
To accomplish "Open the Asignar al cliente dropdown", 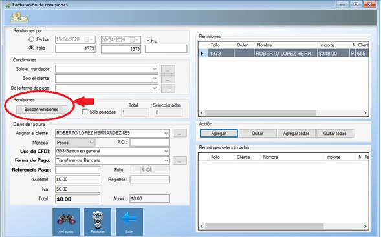I will click(166, 133).
